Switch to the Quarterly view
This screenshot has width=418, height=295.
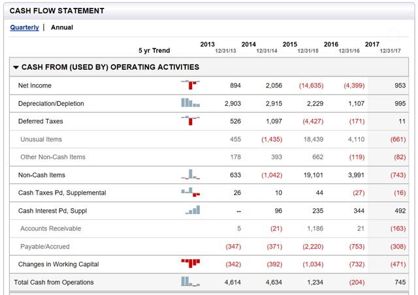pyautogui.click(x=24, y=27)
